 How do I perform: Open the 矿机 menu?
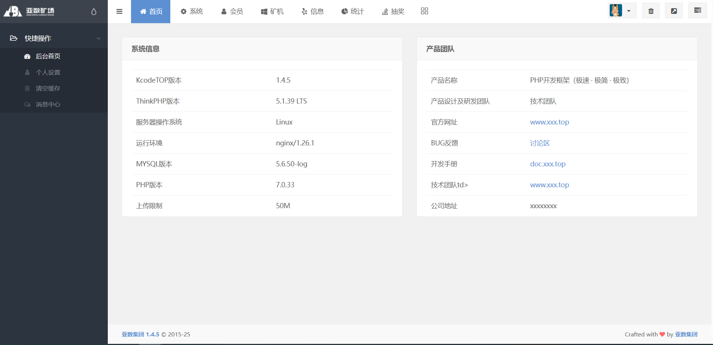pyautogui.click(x=272, y=12)
